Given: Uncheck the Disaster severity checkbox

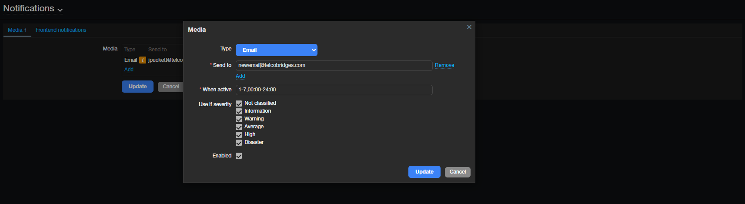Looking at the screenshot, I should [x=239, y=143].
